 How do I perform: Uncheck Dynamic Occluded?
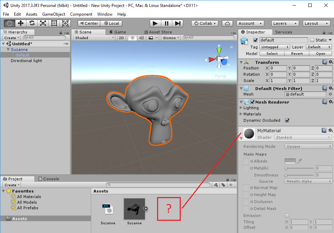[287, 120]
